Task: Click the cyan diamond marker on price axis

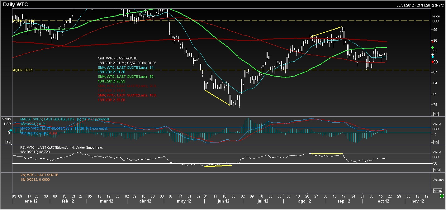Action: 433,57
